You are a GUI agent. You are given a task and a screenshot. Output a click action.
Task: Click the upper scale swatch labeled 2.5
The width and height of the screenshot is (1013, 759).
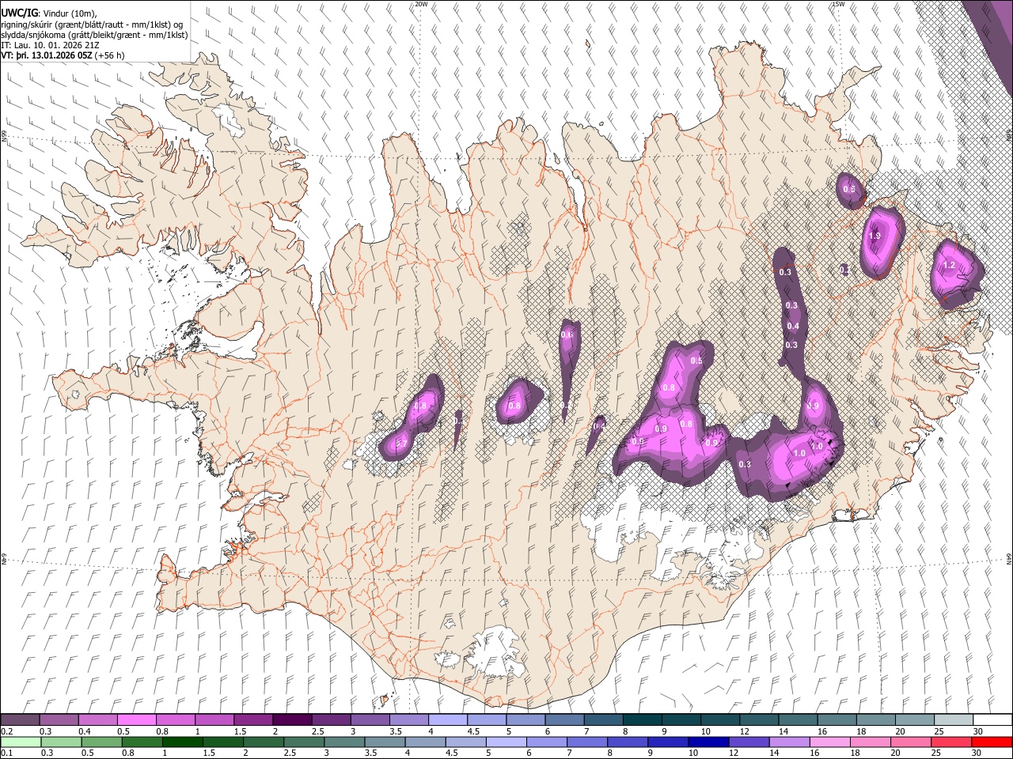coord(331,720)
